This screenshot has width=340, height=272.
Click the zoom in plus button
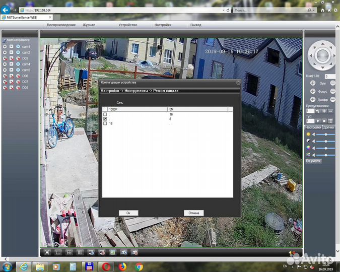point(313,83)
